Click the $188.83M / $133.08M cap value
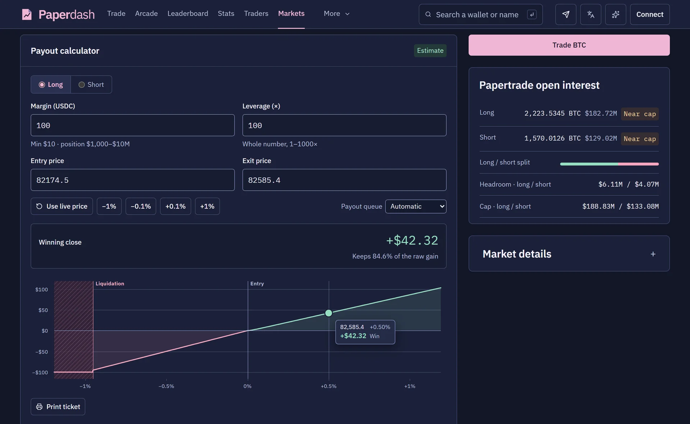Image resolution: width=690 pixels, height=424 pixels. [x=620, y=206]
